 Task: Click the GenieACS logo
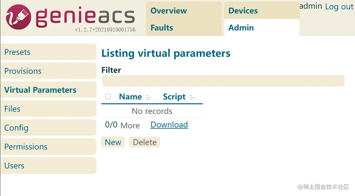click(x=70, y=17)
